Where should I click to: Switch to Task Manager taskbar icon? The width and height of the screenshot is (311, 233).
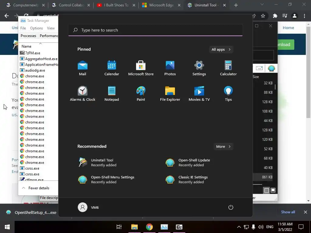pos(164,227)
